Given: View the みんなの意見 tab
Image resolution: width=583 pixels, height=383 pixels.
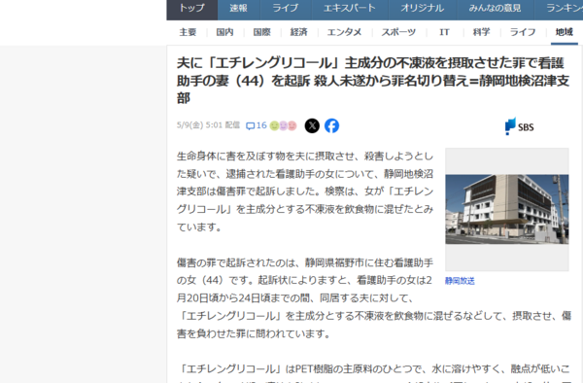Looking at the screenshot, I should point(495,8).
